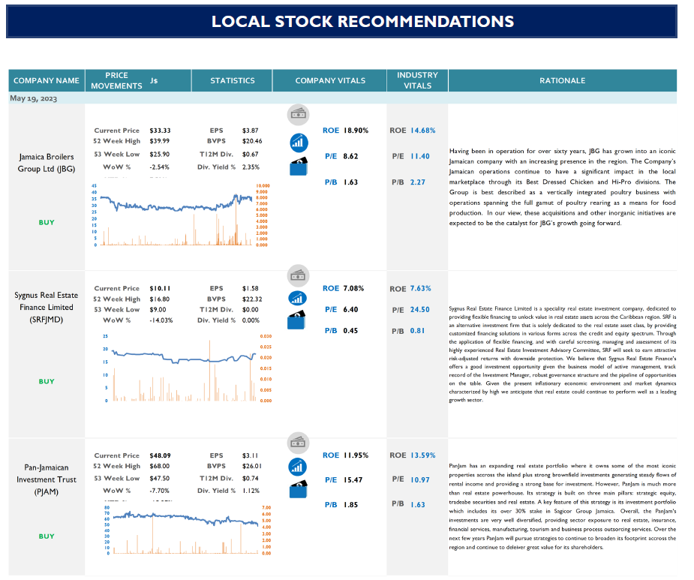The height and width of the screenshot is (580, 694).
Task: Click Sygnus current price $10.11
Action: (160, 288)
